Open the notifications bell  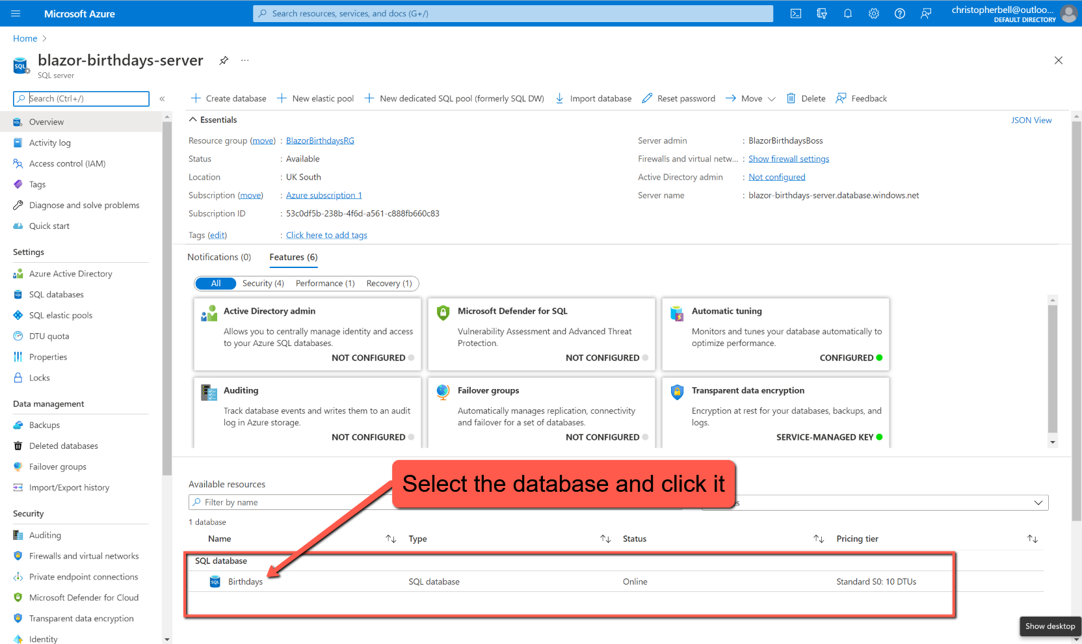[x=847, y=13]
